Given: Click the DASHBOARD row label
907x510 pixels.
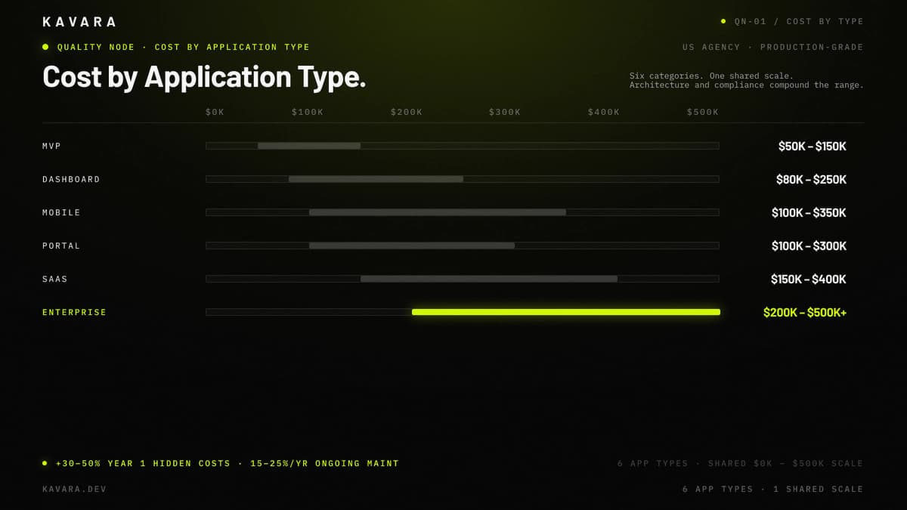Looking at the screenshot, I should point(71,179).
